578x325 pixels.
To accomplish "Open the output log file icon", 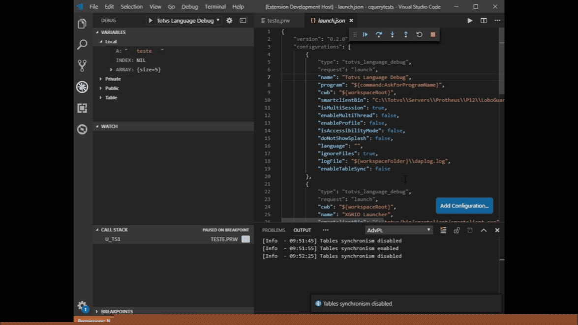I will coord(470,230).
